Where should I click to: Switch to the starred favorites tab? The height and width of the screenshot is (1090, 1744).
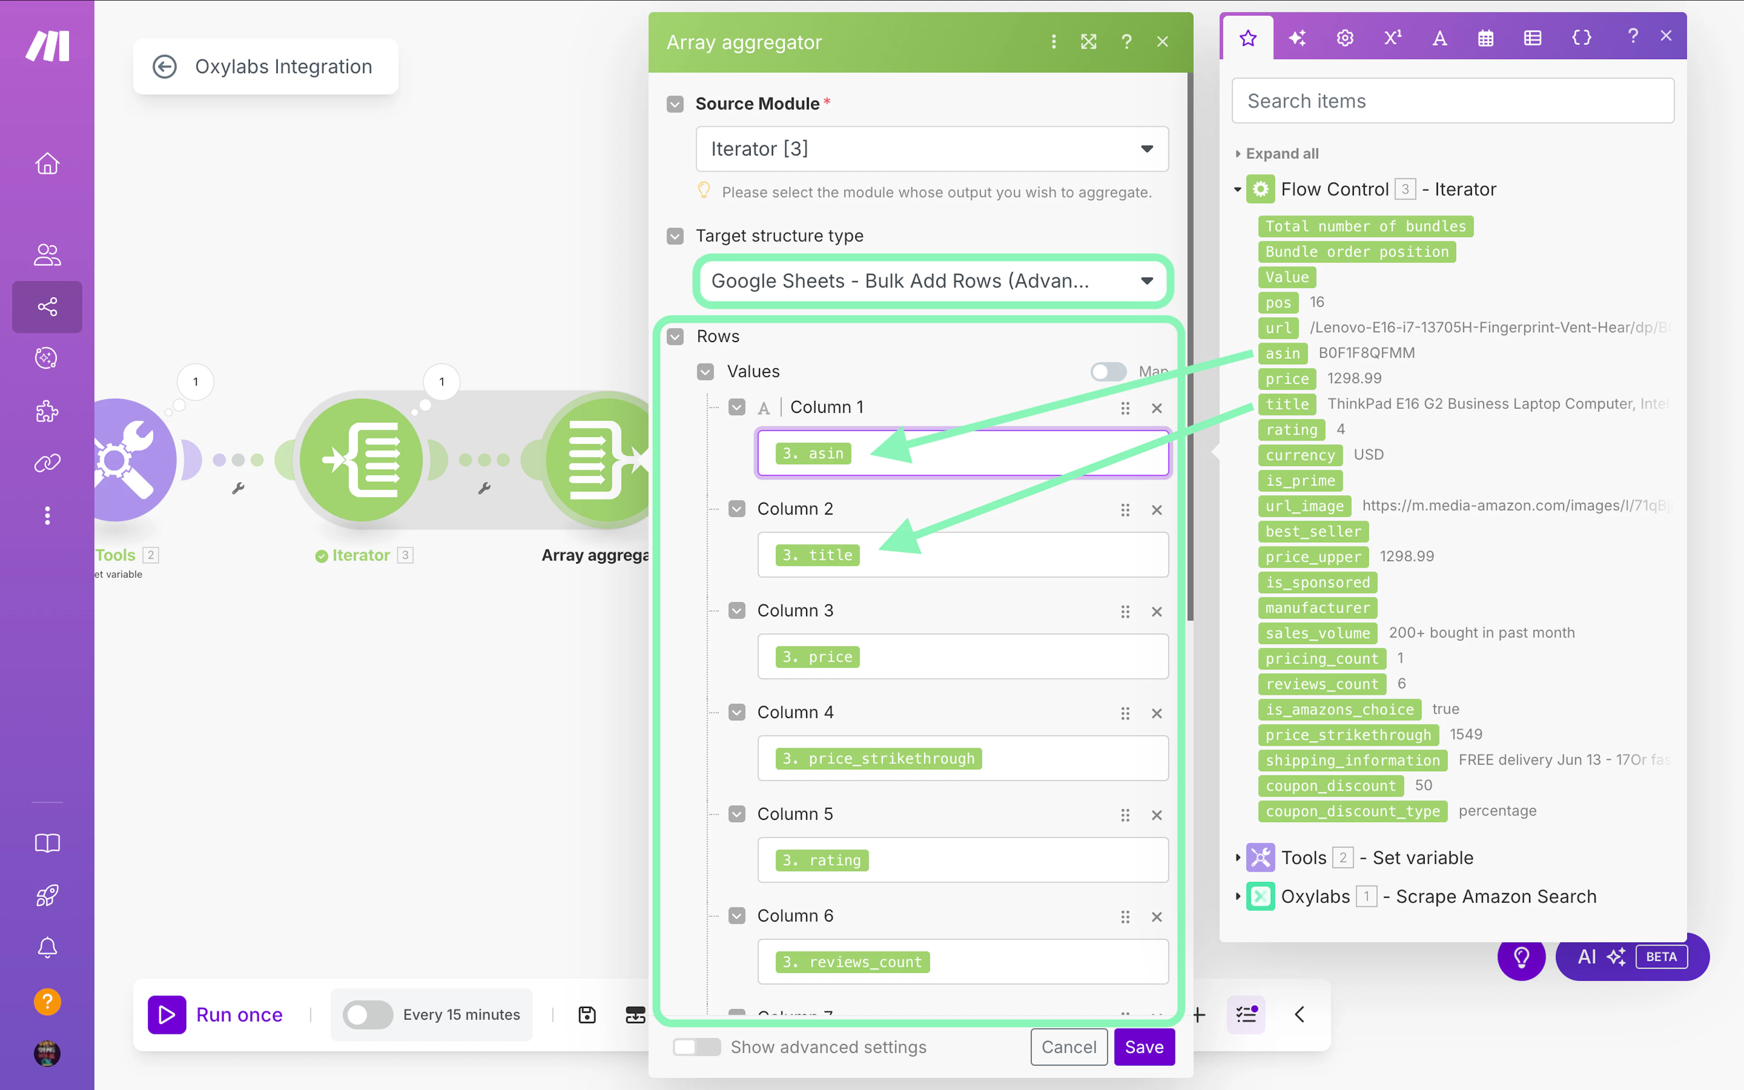pyautogui.click(x=1248, y=38)
